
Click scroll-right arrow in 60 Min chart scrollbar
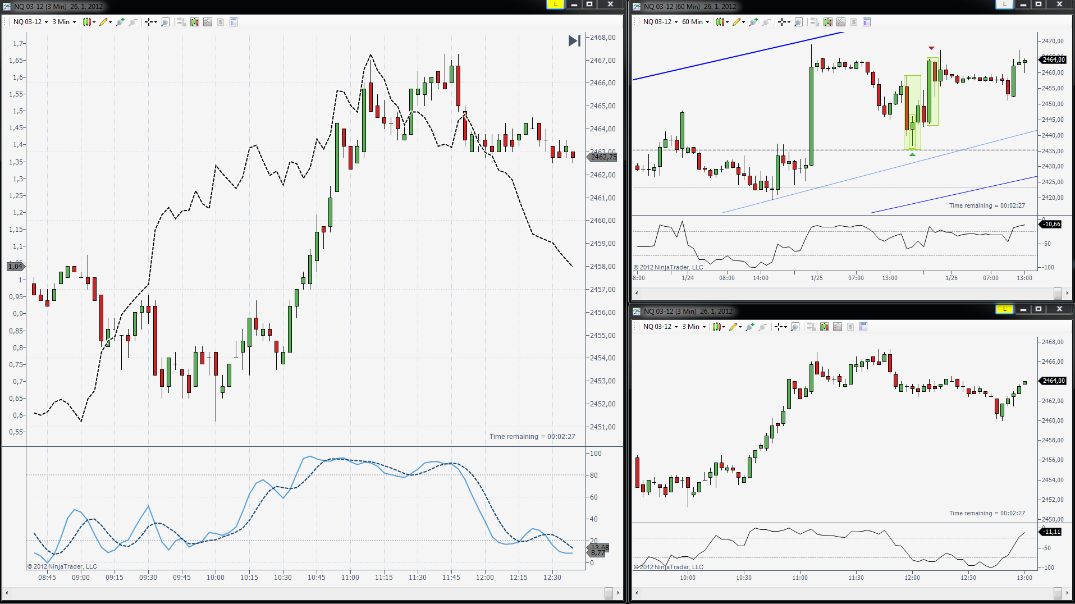(x=1067, y=293)
